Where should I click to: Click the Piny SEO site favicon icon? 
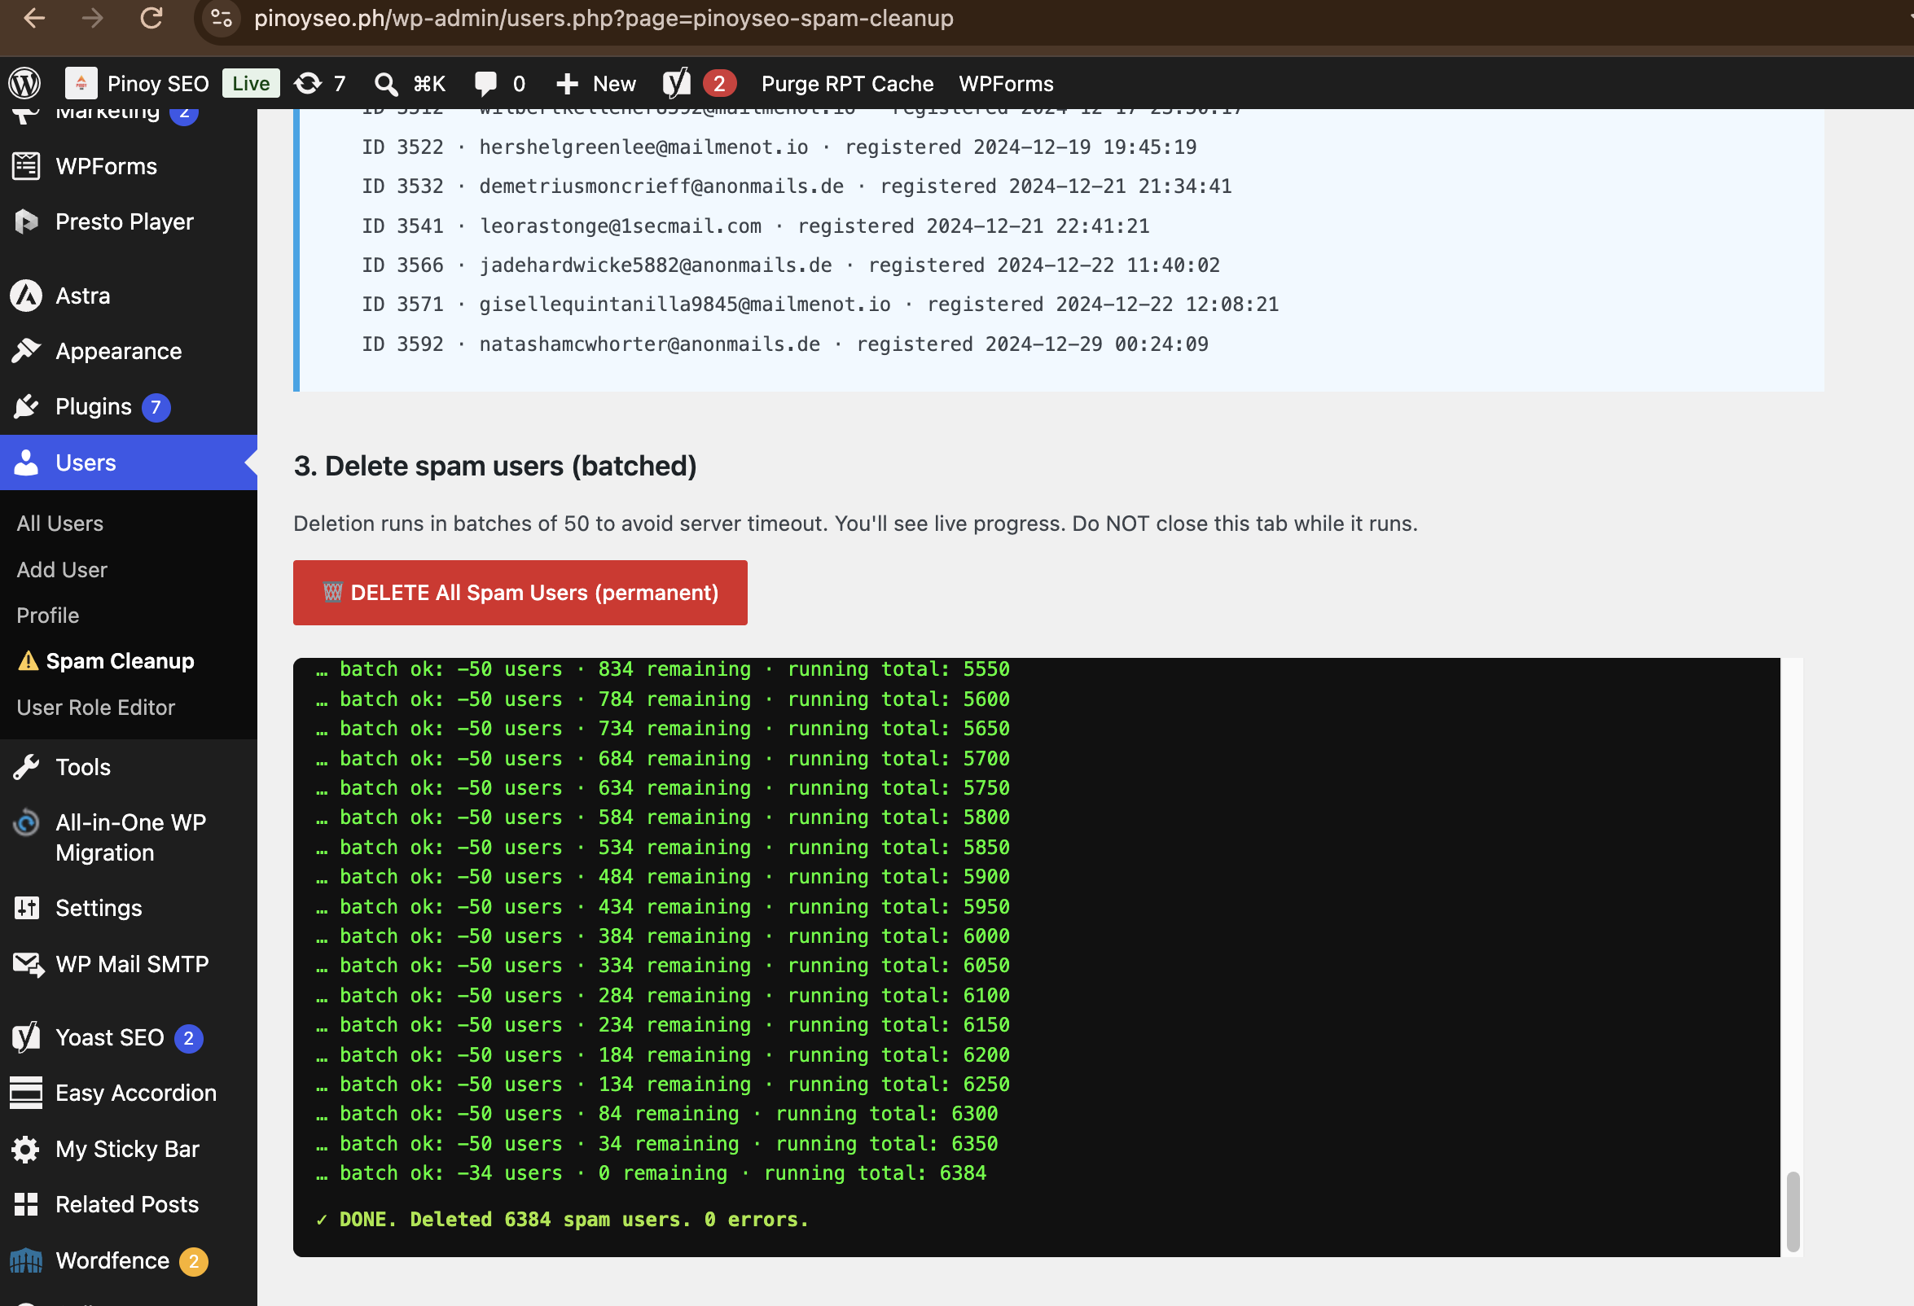coord(81,83)
